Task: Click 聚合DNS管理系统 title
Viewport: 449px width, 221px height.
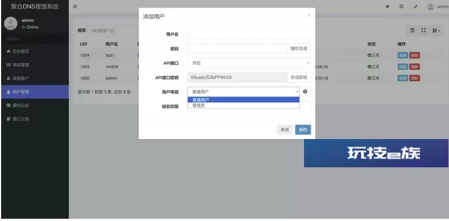Action: 35,7
